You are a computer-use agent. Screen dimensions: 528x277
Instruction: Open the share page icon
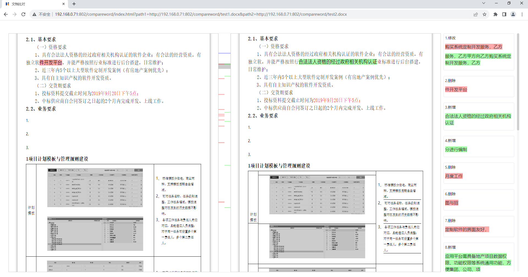476,14
